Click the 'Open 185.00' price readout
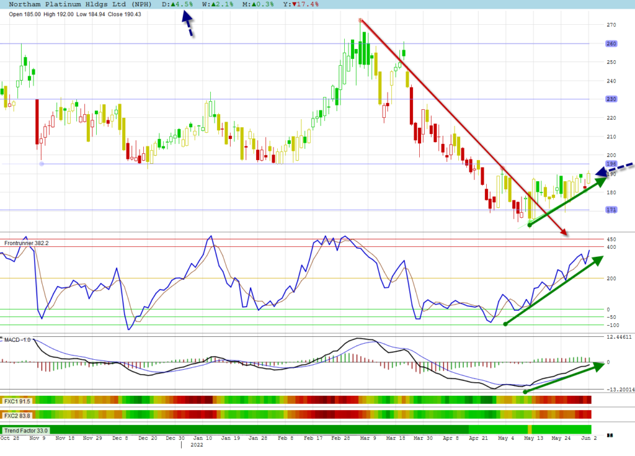Screen dimensions: 635x456 click(x=25, y=14)
